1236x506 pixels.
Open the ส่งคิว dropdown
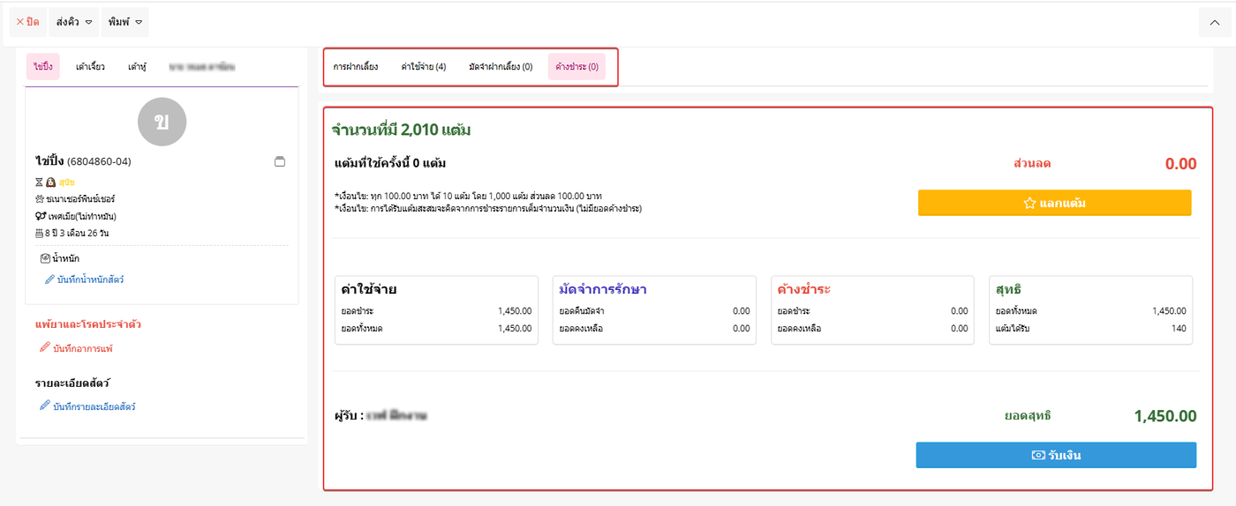pyautogui.click(x=73, y=22)
